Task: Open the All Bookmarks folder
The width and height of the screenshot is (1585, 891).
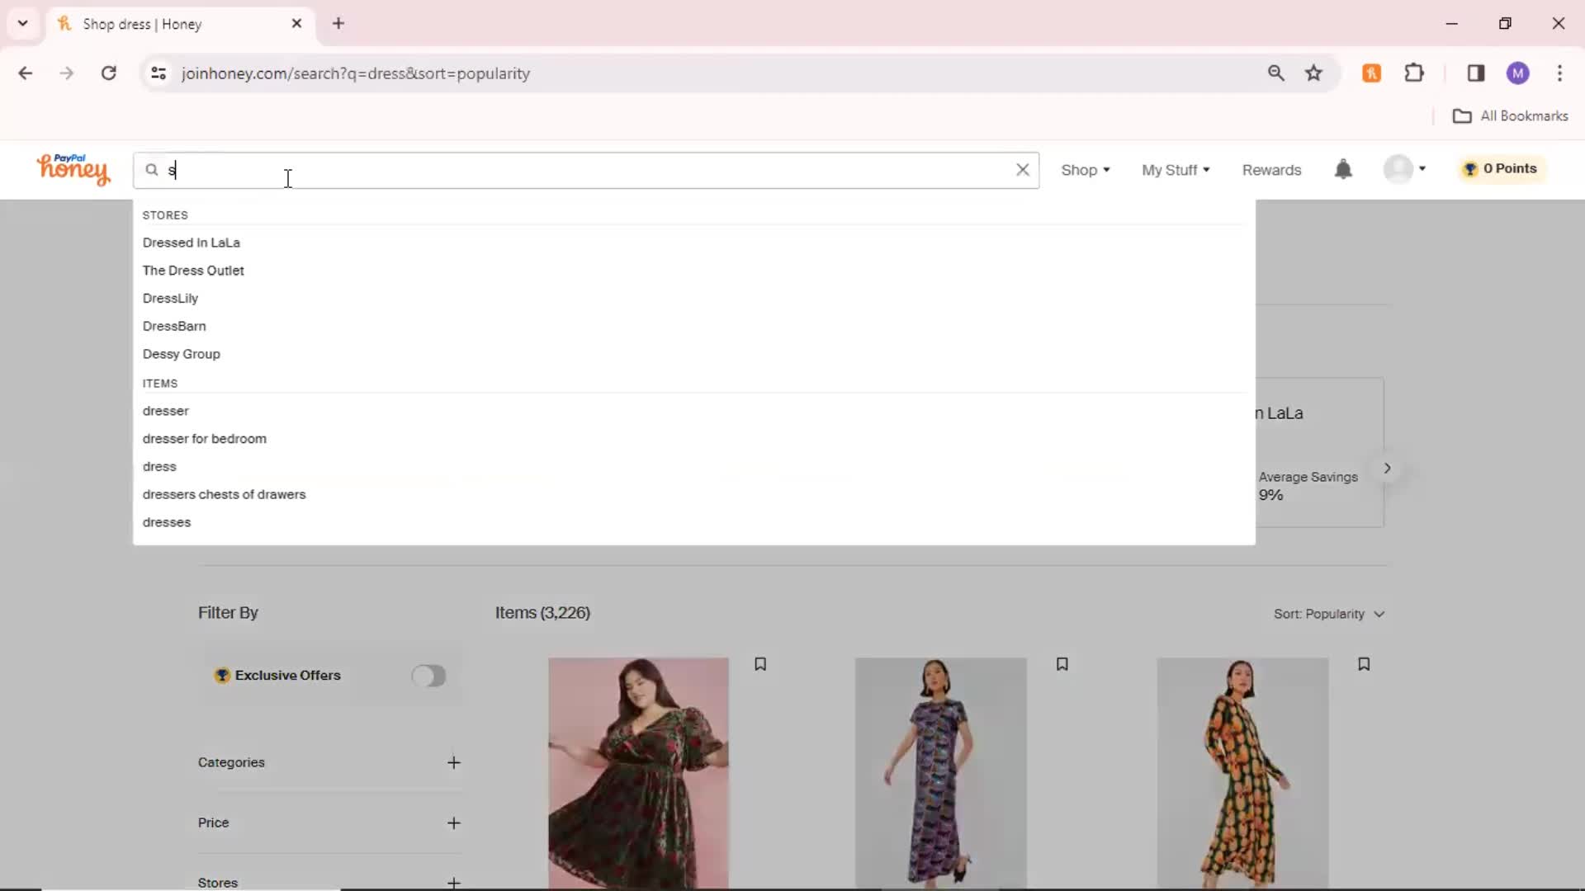Action: (x=1510, y=116)
